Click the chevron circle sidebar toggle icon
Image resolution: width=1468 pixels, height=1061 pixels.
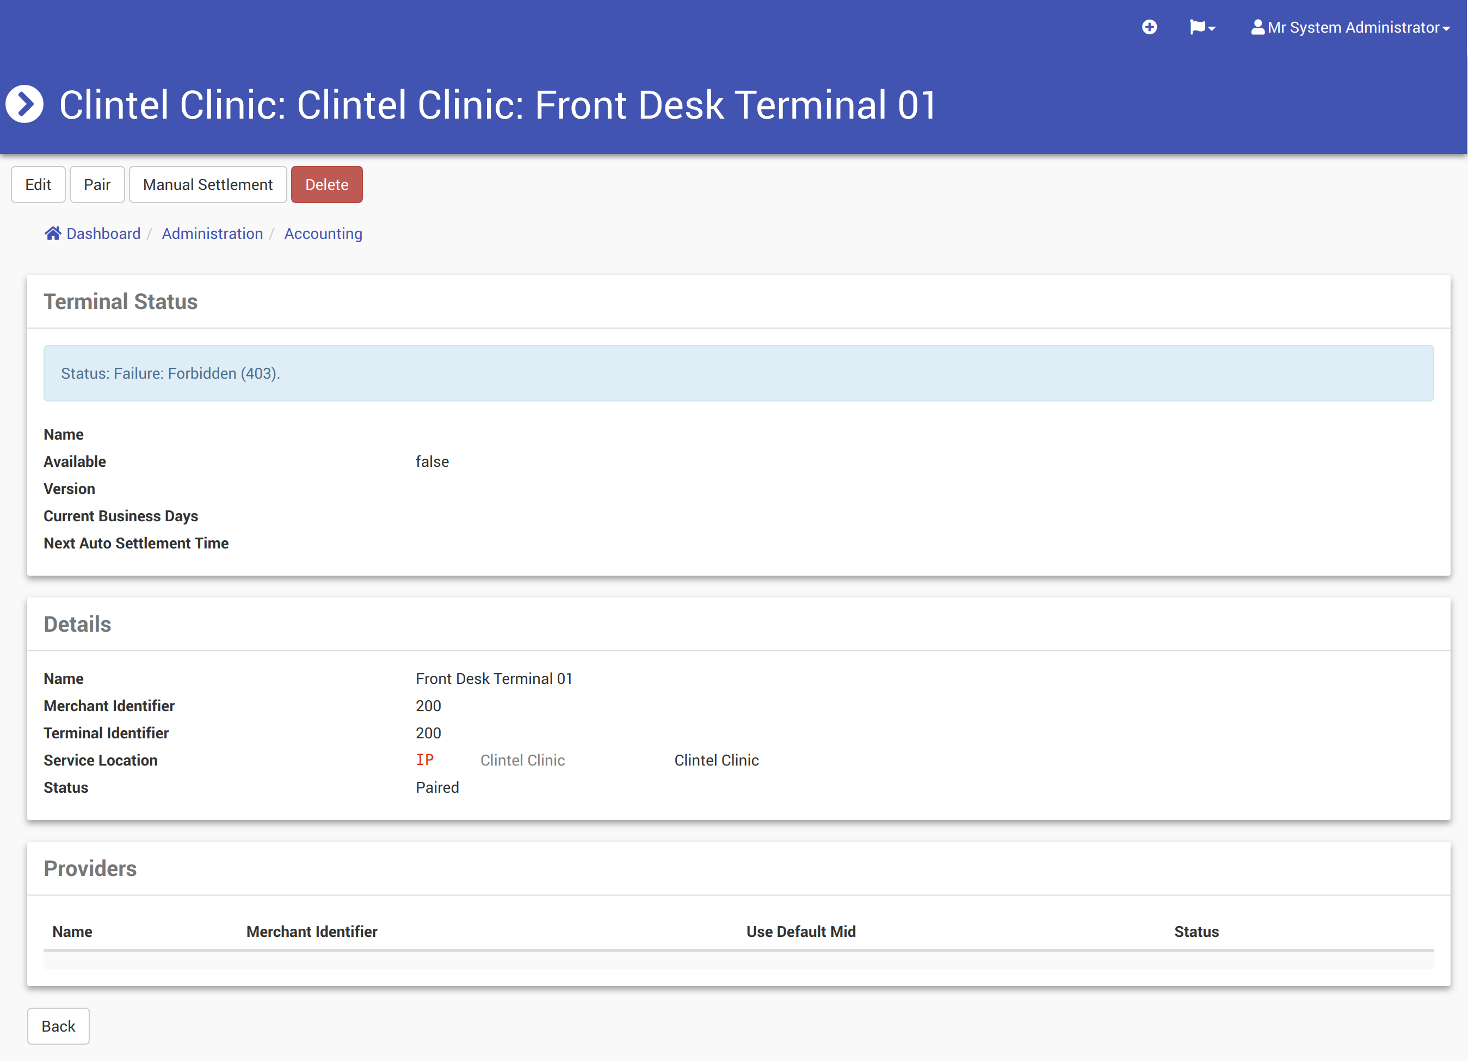[24, 104]
